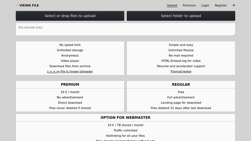The width and height of the screenshot is (251, 141).
Task: Open the Premium nav item
Action: pos(189,6)
